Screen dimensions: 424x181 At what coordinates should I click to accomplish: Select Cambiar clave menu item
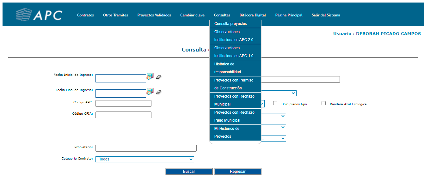coord(192,15)
